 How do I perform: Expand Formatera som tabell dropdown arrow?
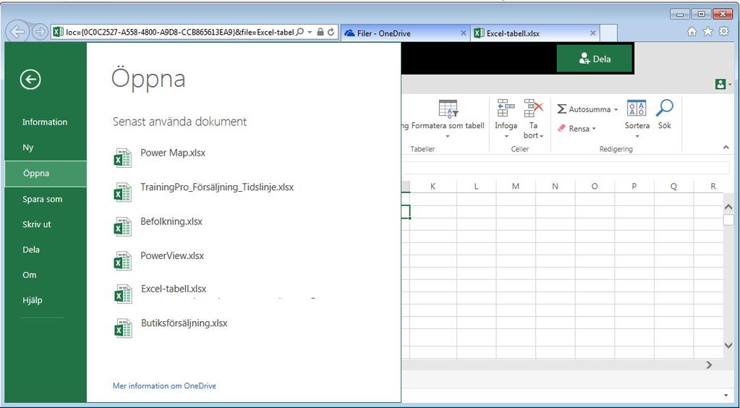447,137
